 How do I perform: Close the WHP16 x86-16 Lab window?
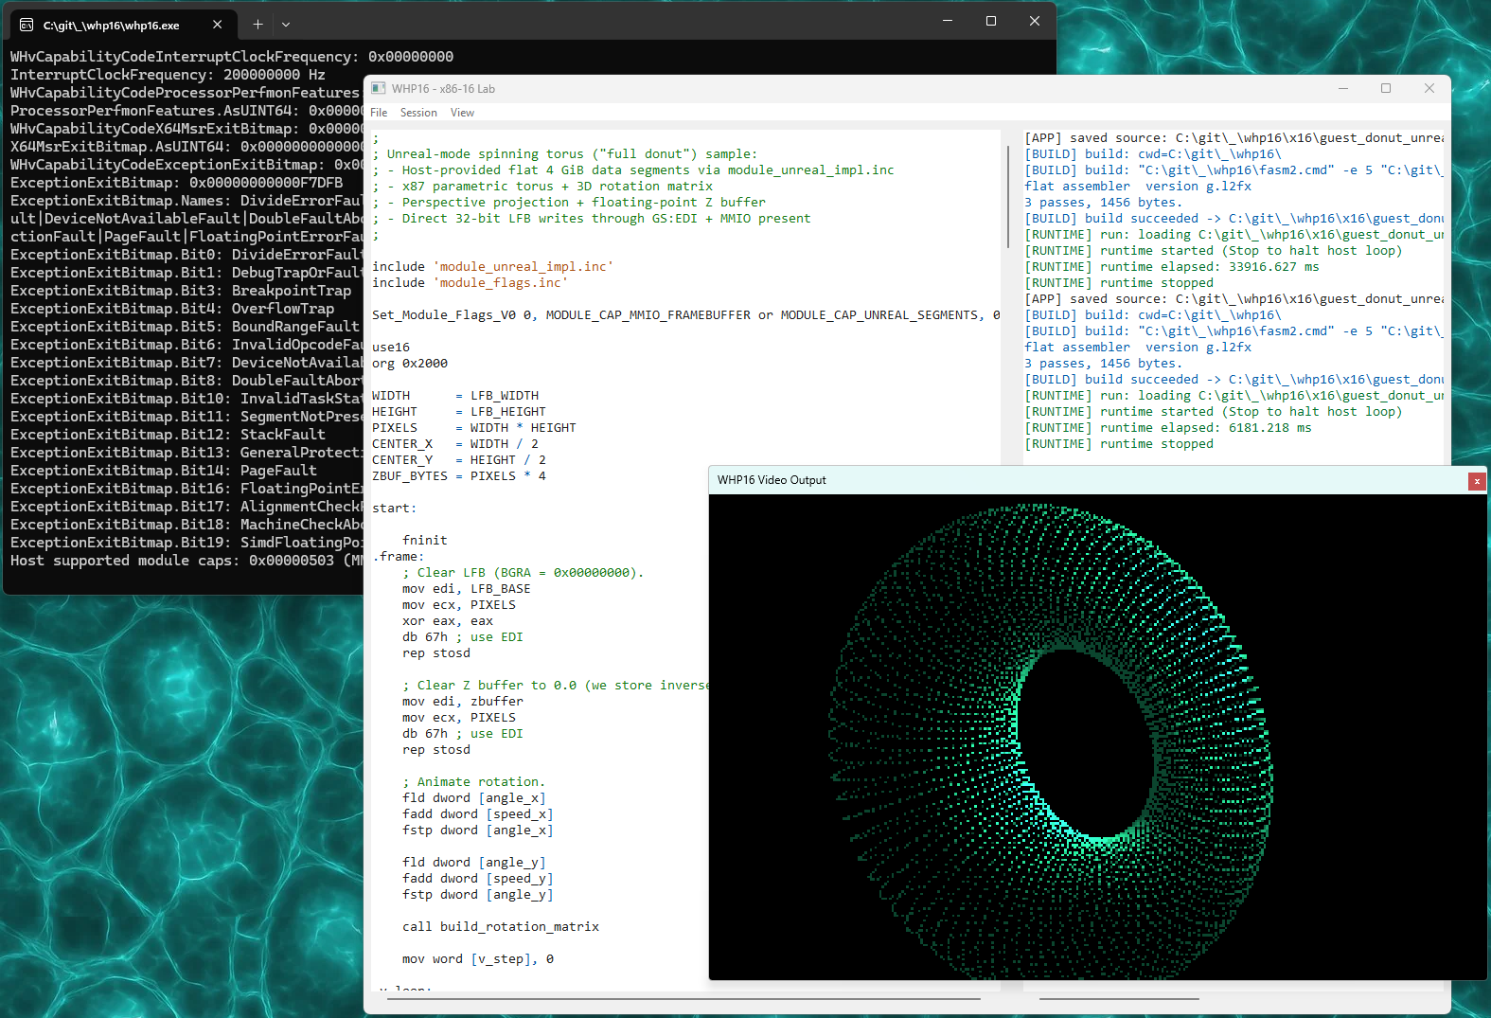coord(1429,88)
